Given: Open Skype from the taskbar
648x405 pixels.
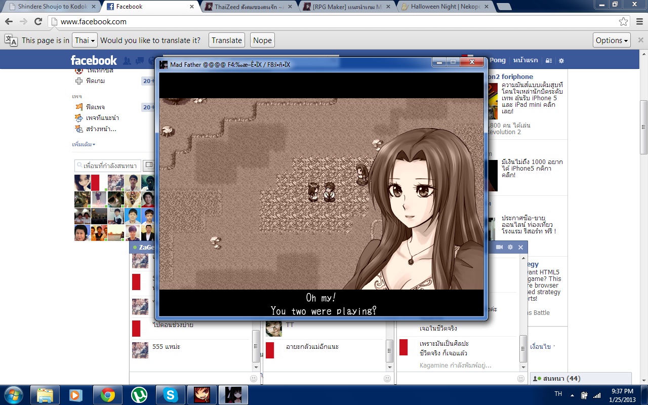Looking at the screenshot, I should [x=170, y=395].
